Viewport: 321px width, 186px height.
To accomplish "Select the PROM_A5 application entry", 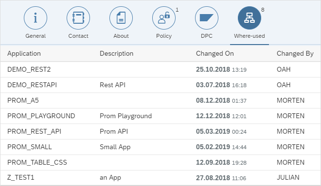I will [x=23, y=100].
